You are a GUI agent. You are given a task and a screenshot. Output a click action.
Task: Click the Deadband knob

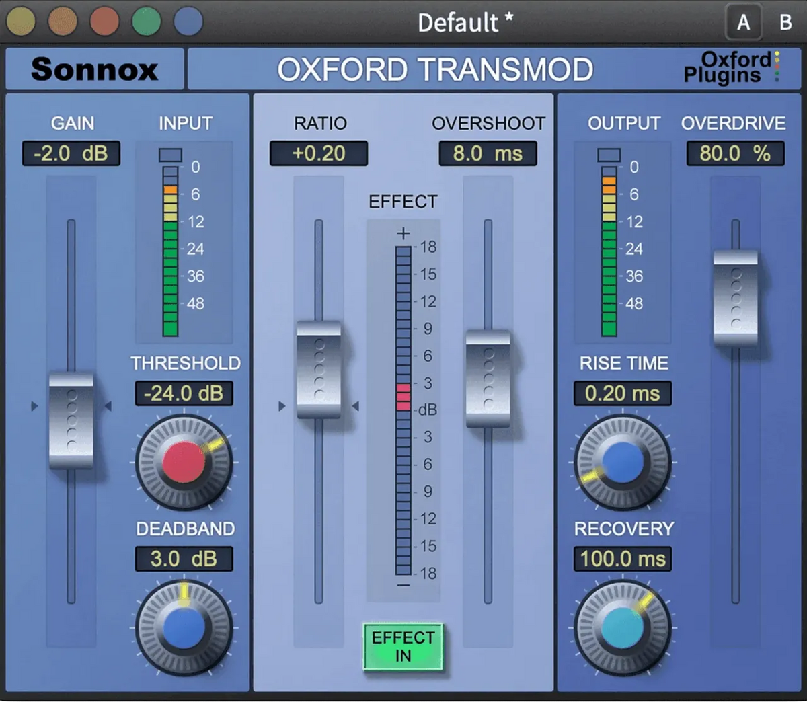pyautogui.click(x=184, y=627)
